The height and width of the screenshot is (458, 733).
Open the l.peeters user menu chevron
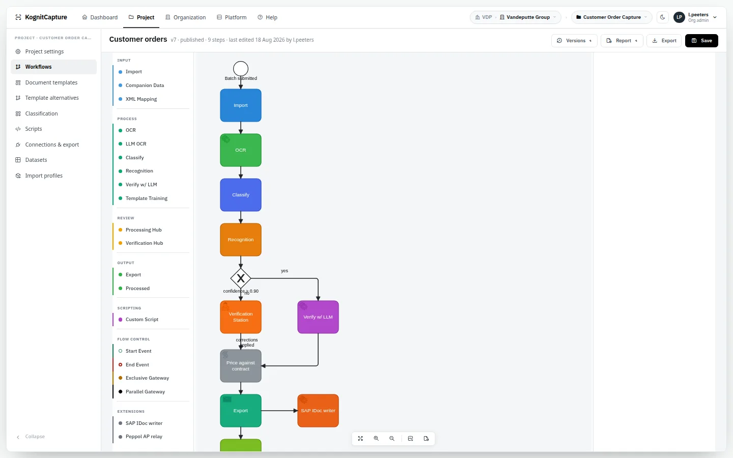(715, 17)
